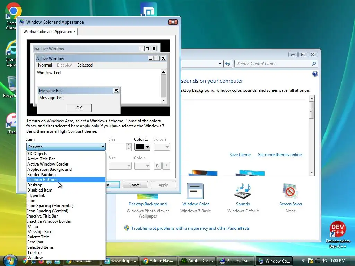Image resolution: width=355 pixels, height=266 pixels.
Task: Switch to Personalization taskbar button
Action: 235,261
